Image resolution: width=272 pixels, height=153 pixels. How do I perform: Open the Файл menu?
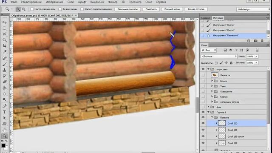point(14,2)
